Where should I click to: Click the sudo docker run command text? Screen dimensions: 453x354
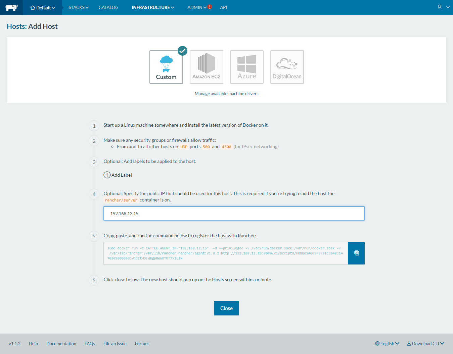226,253
